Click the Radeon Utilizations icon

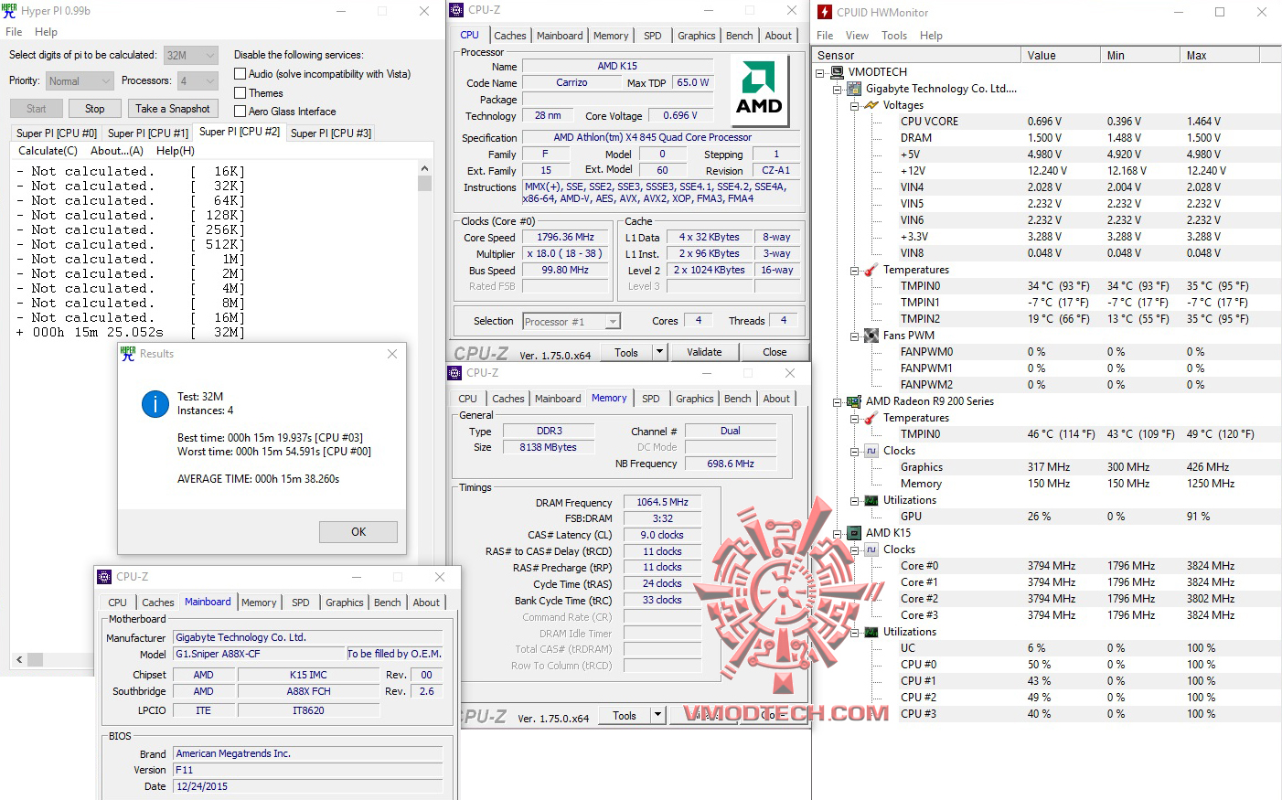[871, 500]
